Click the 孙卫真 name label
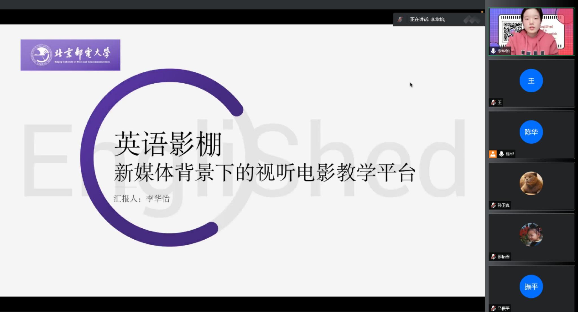The height and width of the screenshot is (312, 578). (x=503, y=205)
